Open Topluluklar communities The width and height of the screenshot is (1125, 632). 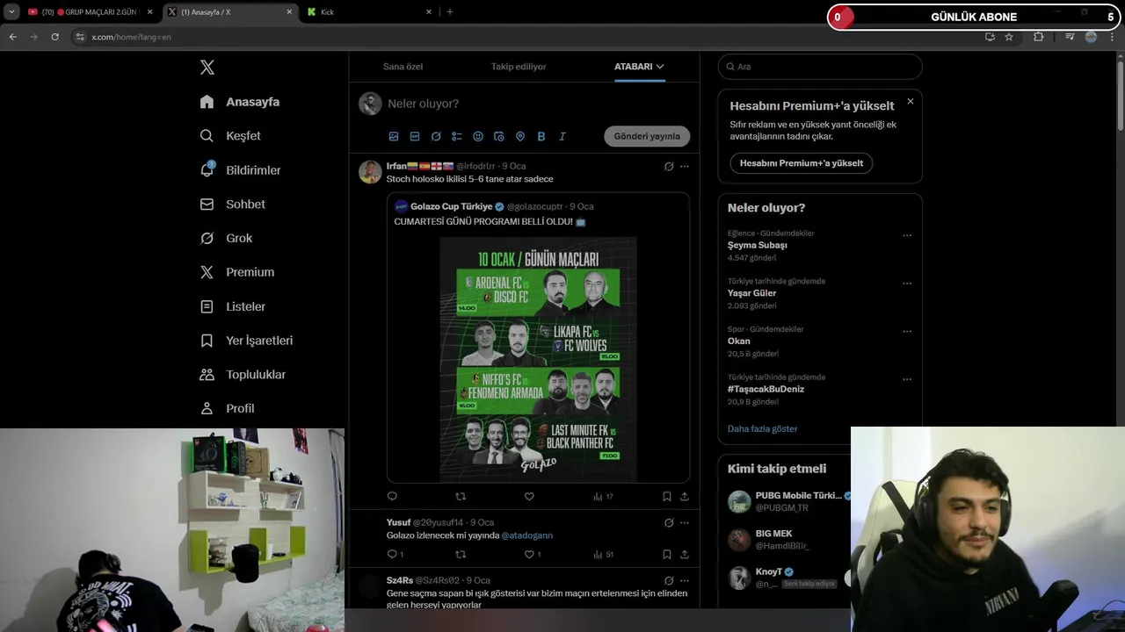(243, 375)
